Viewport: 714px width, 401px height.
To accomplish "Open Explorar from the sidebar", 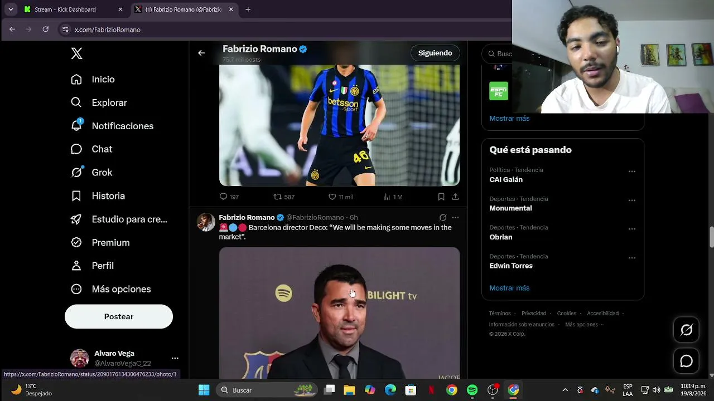I will pyautogui.click(x=99, y=102).
